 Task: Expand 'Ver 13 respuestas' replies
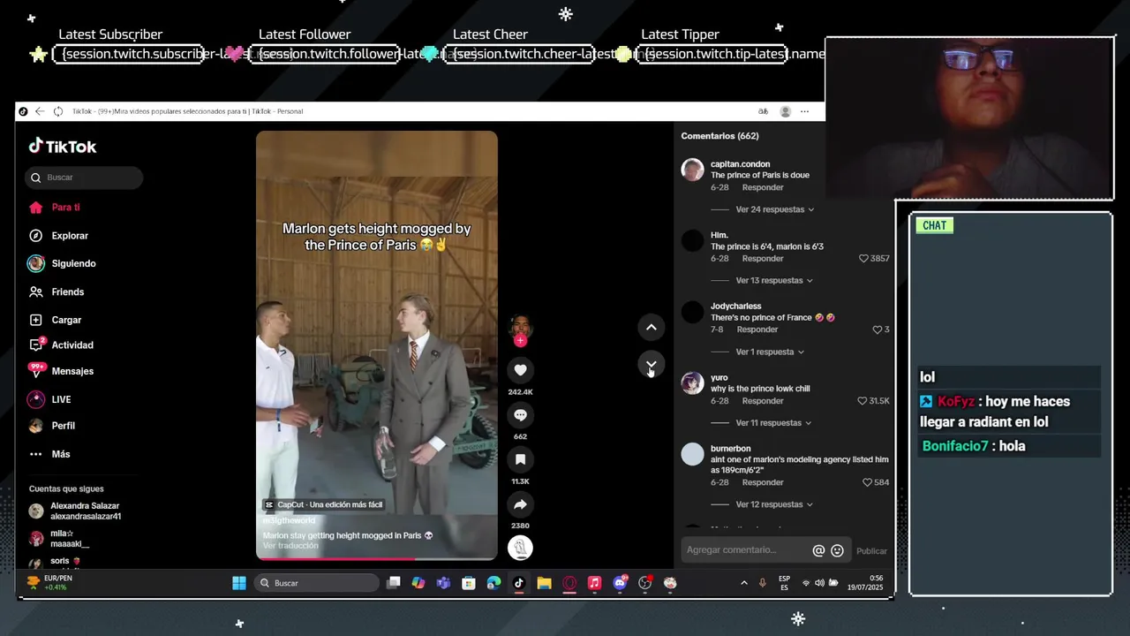click(774, 280)
